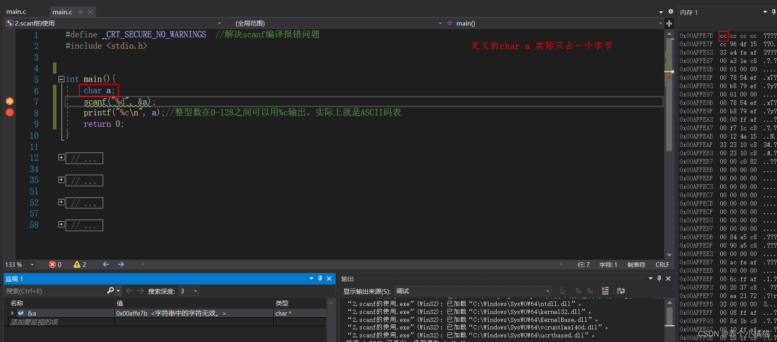Focus the watch search field 搜索(Ctrl+E)
Screen dimensions: 777x342
55,291
